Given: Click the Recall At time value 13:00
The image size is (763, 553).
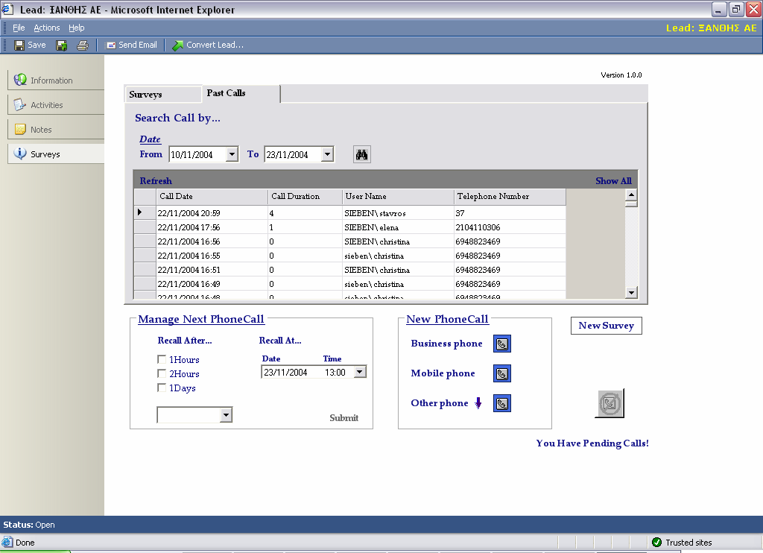Looking at the screenshot, I should (335, 373).
